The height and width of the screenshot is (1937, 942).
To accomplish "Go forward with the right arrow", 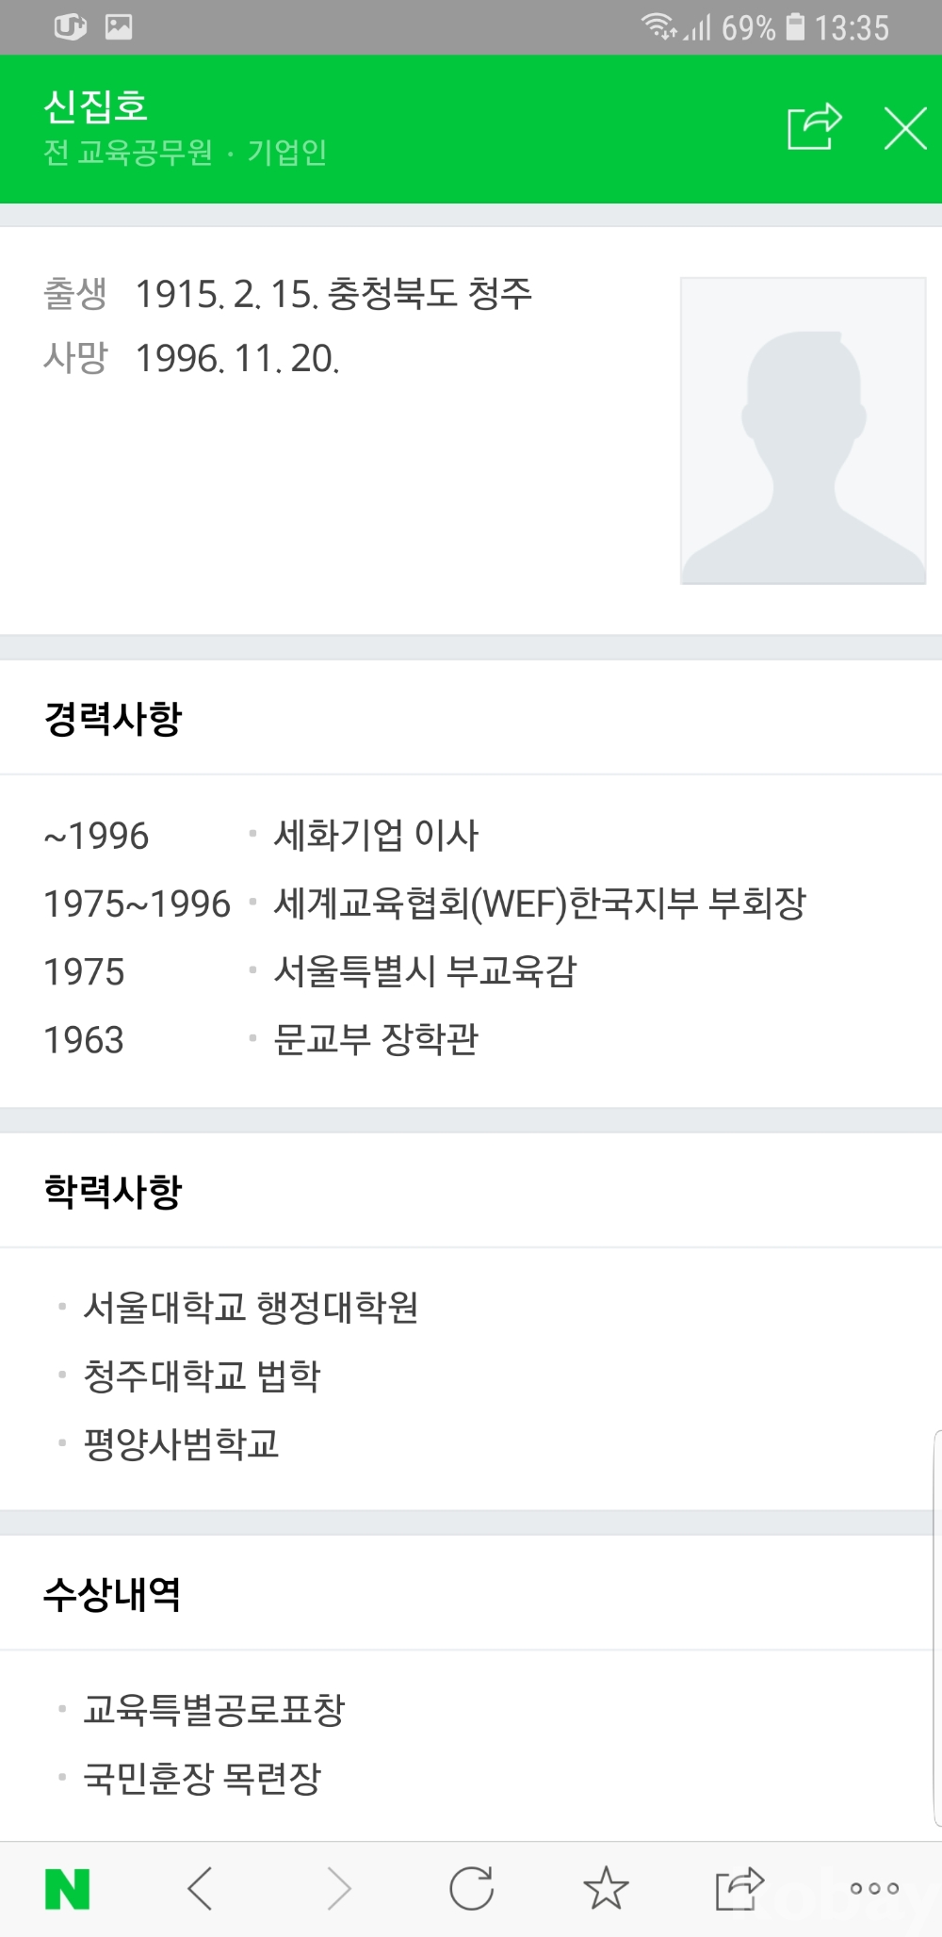I will tap(337, 1888).
